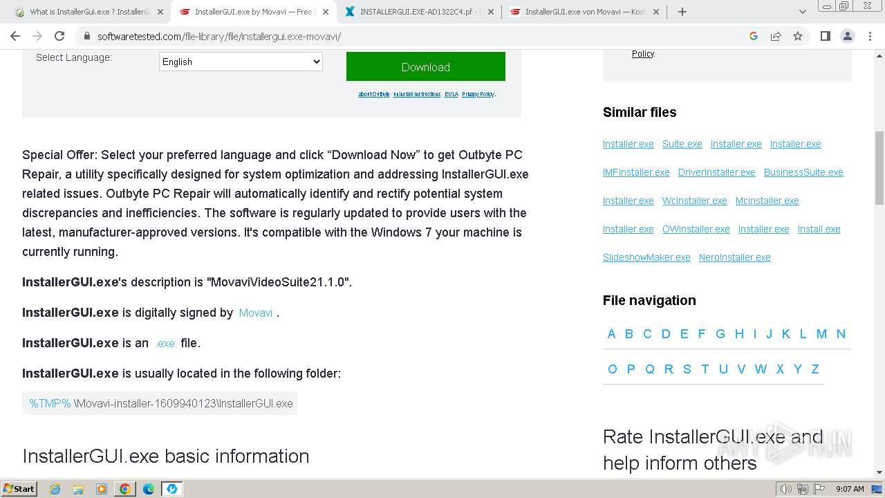Viewport: 885px width, 498px height.
Task: Navigate to files starting with Z
Action: pos(815,369)
